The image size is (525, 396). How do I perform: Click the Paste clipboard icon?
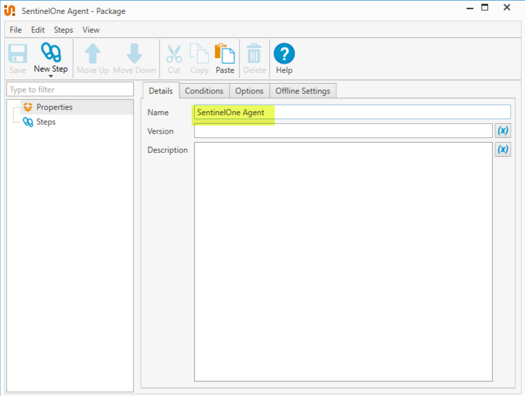225,54
